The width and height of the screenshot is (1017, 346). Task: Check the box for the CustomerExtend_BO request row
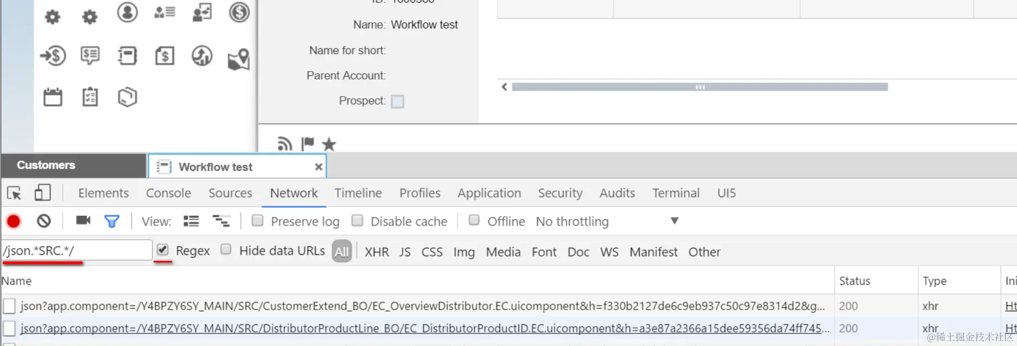[x=9, y=306]
